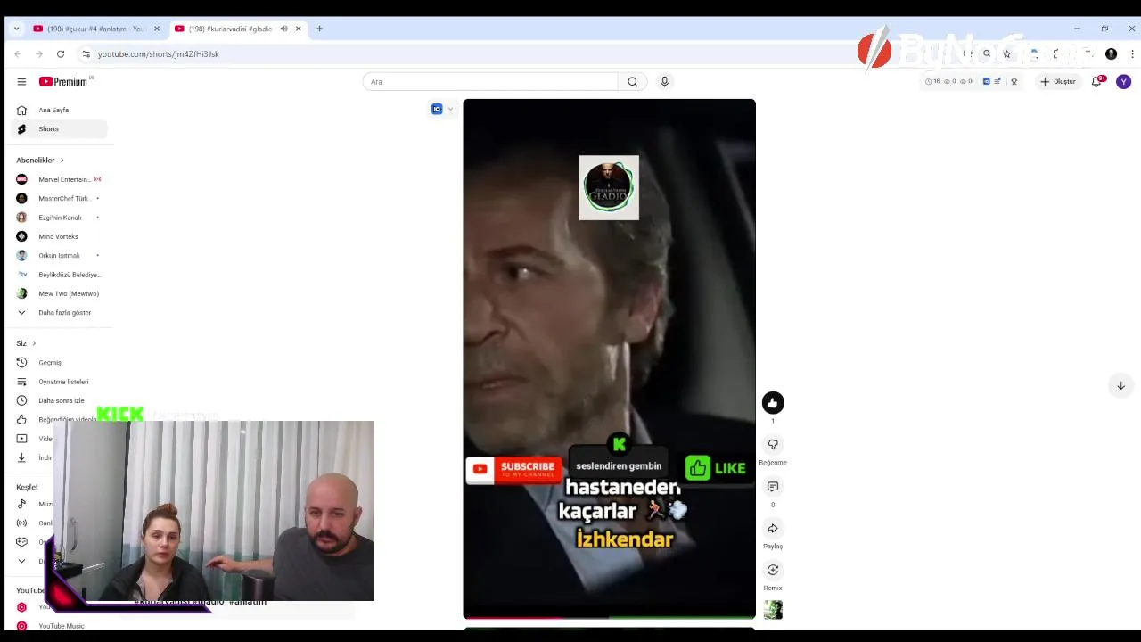The width and height of the screenshot is (1141, 642).
Task: Reload the browser page
Action: (61, 53)
